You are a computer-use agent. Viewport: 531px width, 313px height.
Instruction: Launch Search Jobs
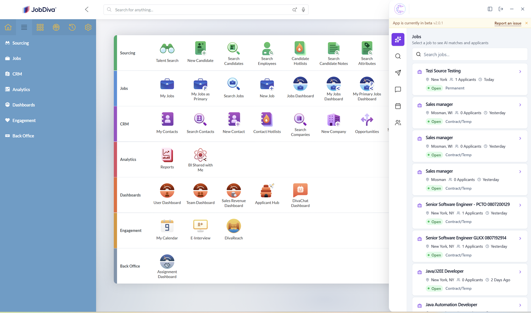pyautogui.click(x=234, y=84)
